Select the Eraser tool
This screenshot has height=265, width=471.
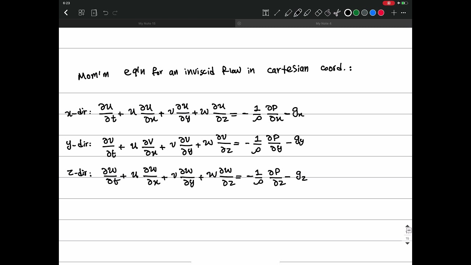[319, 13]
